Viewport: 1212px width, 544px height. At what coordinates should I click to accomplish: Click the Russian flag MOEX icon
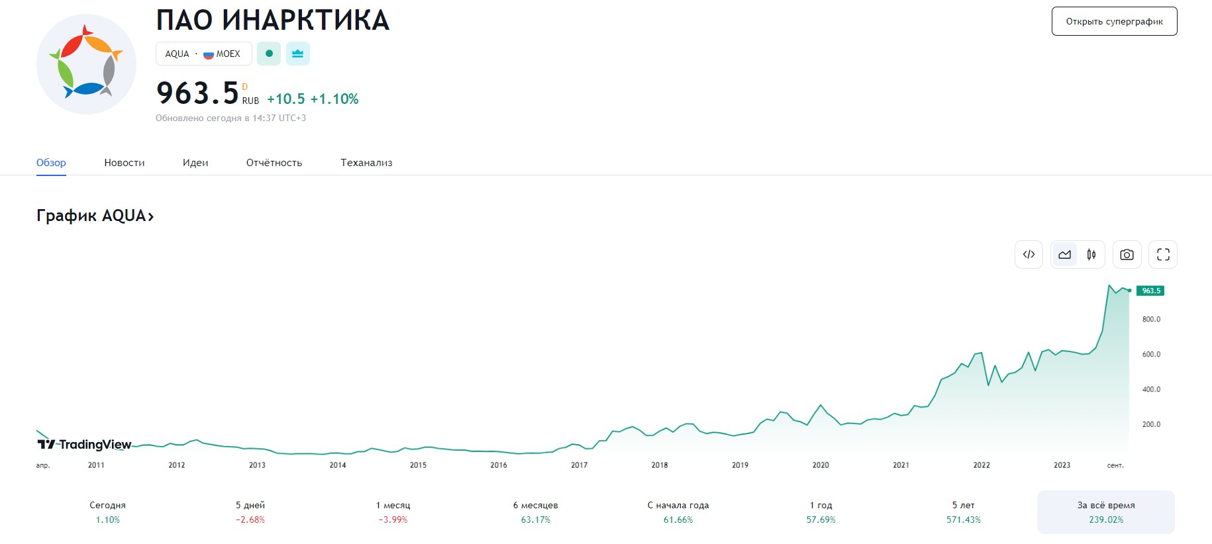click(x=208, y=54)
